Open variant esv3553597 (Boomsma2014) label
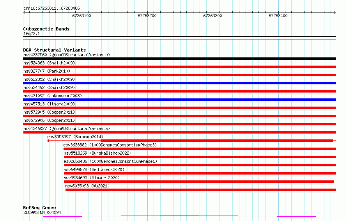The image size is (347, 221). tap(75, 137)
